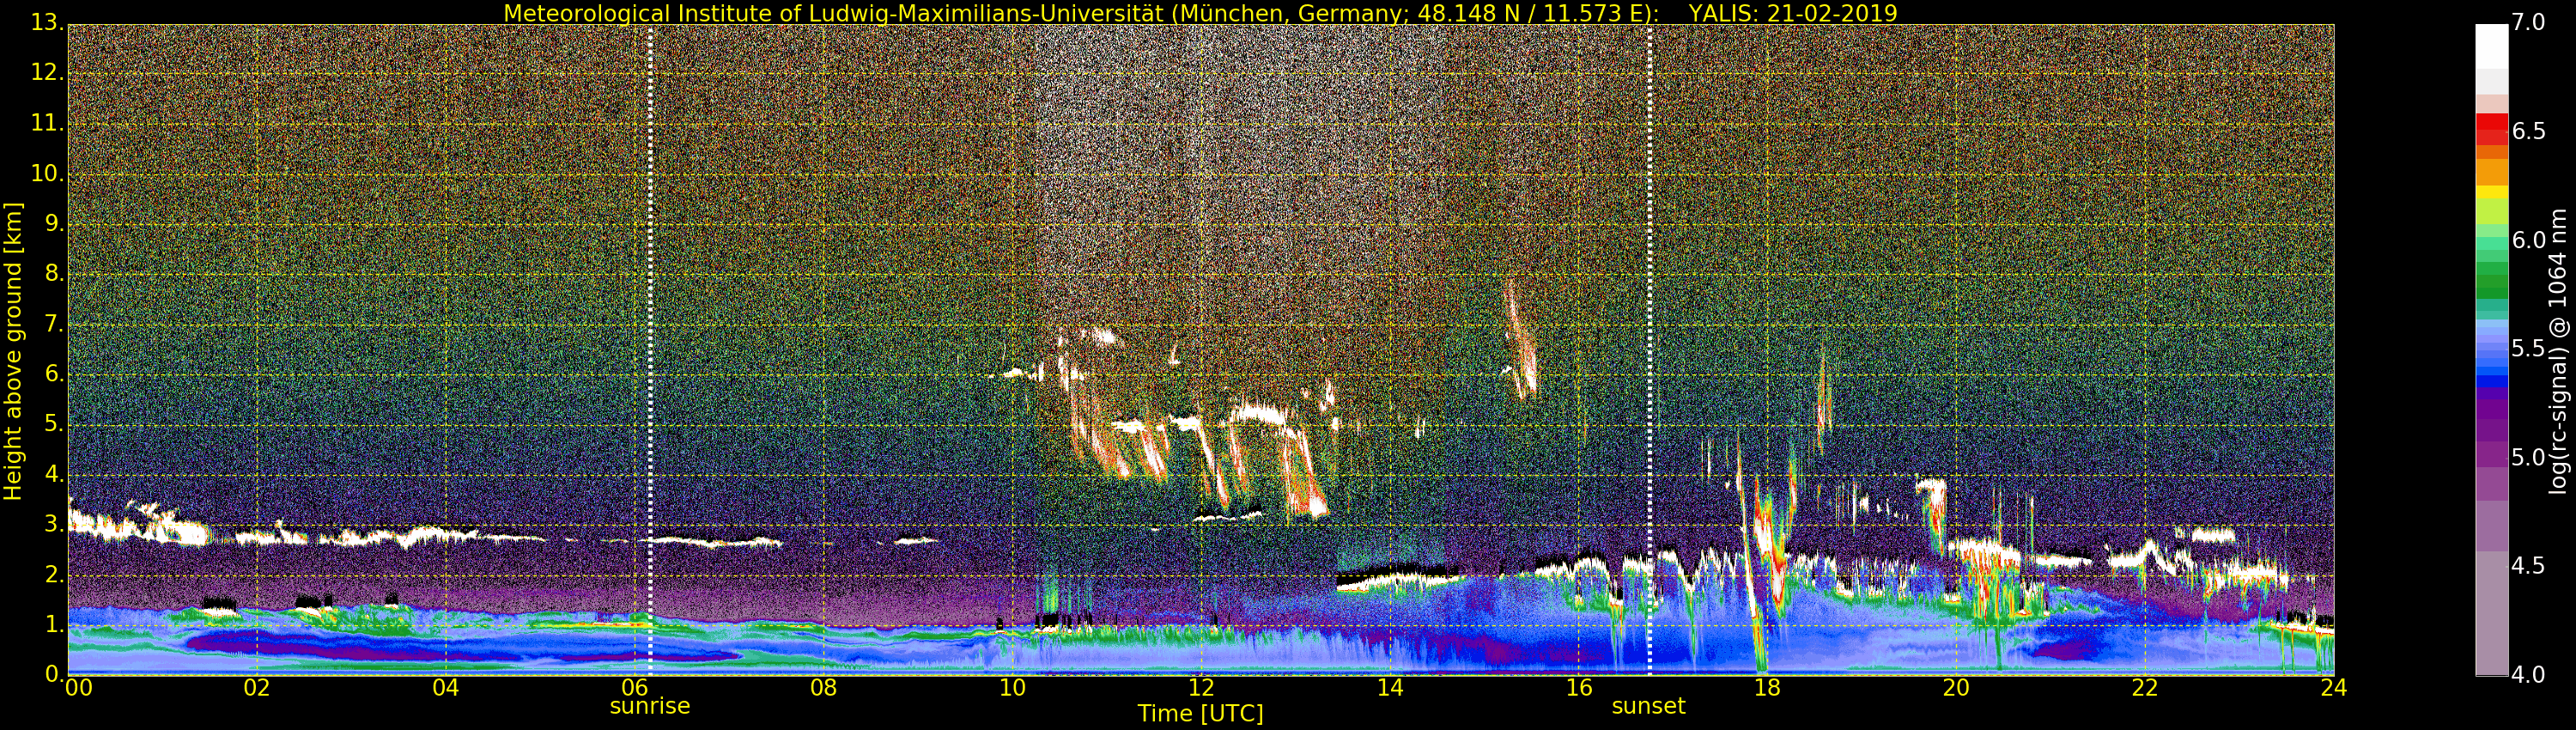This screenshot has height=730, width=2576.
Task: Click the 20 tick on the time axis
Action: [1956, 688]
